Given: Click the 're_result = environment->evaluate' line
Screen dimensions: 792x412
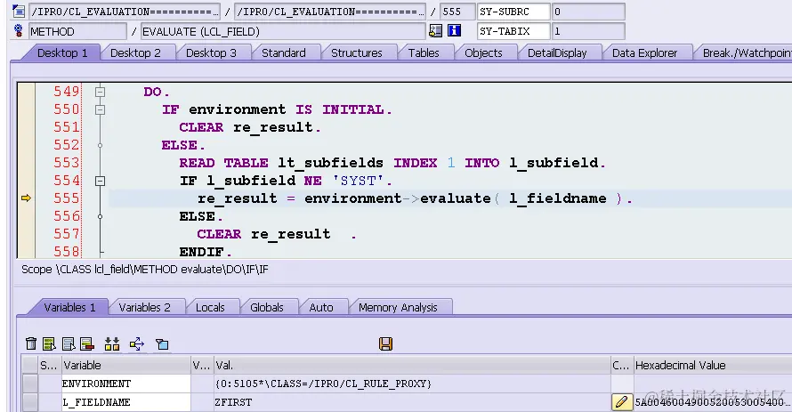Looking at the screenshot, I should click(x=414, y=198).
